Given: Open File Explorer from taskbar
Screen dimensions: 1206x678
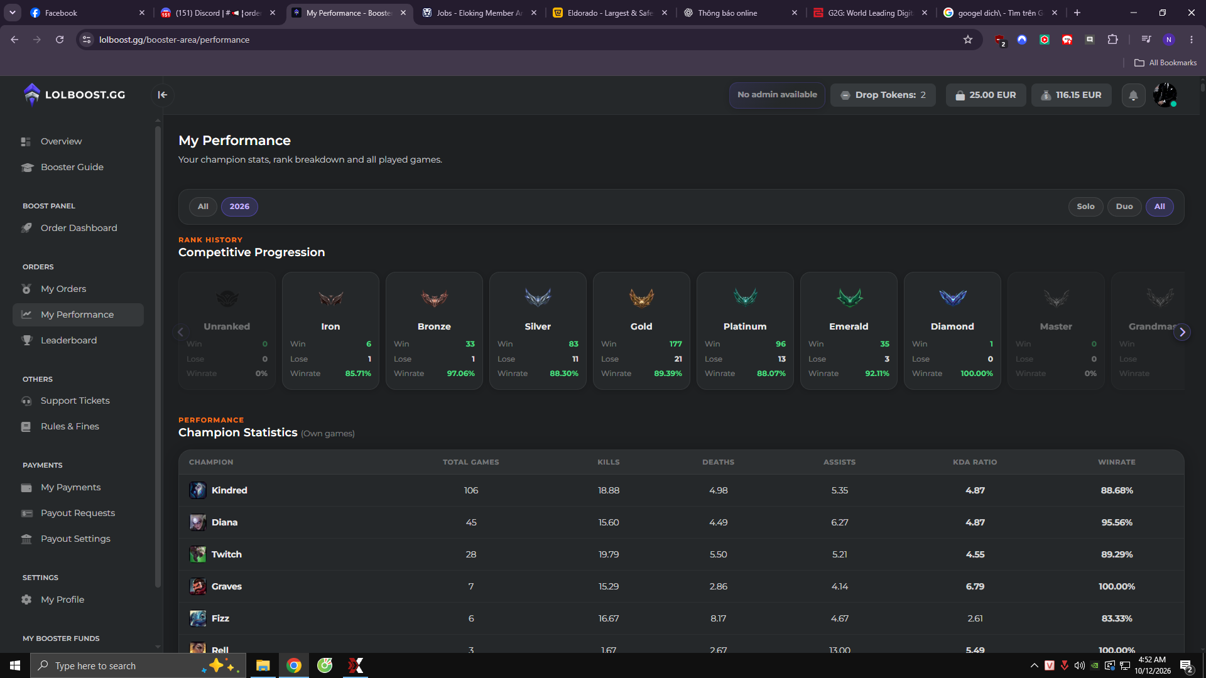Looking at the screenshot, I should click(x=263, y=665).
